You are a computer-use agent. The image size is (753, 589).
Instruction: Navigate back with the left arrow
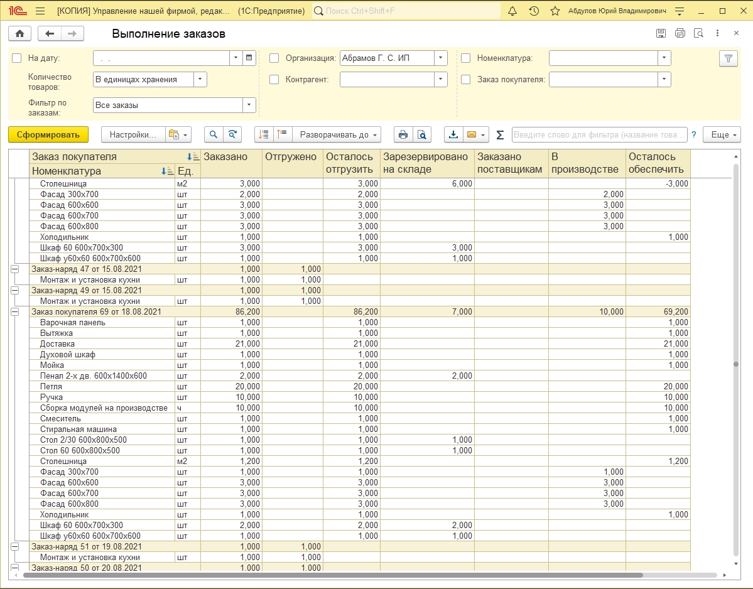50,34
